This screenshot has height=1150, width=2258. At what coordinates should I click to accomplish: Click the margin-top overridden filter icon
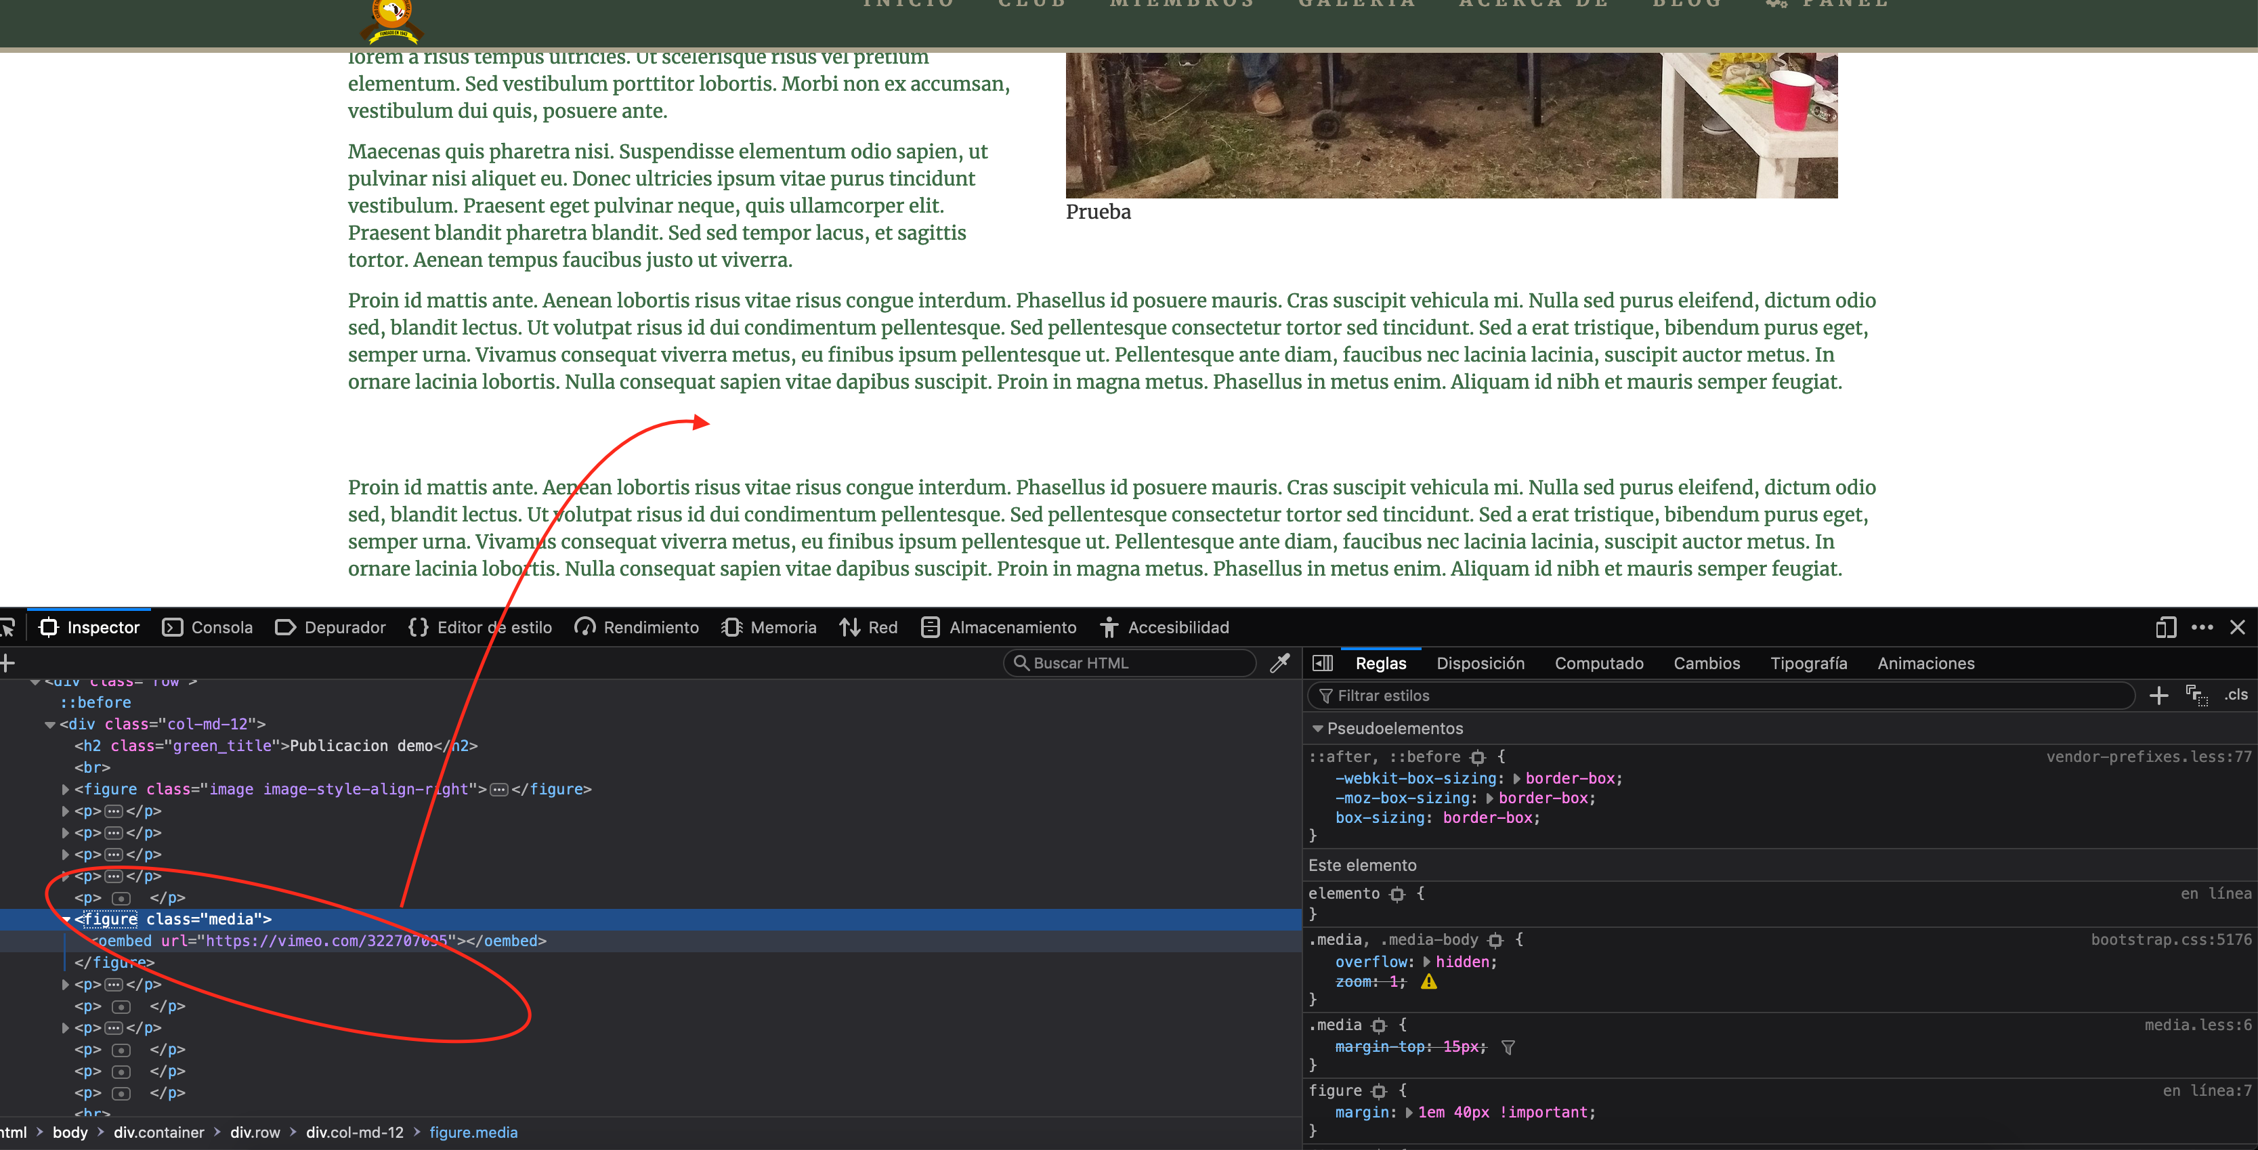tap(1508, 1048)
